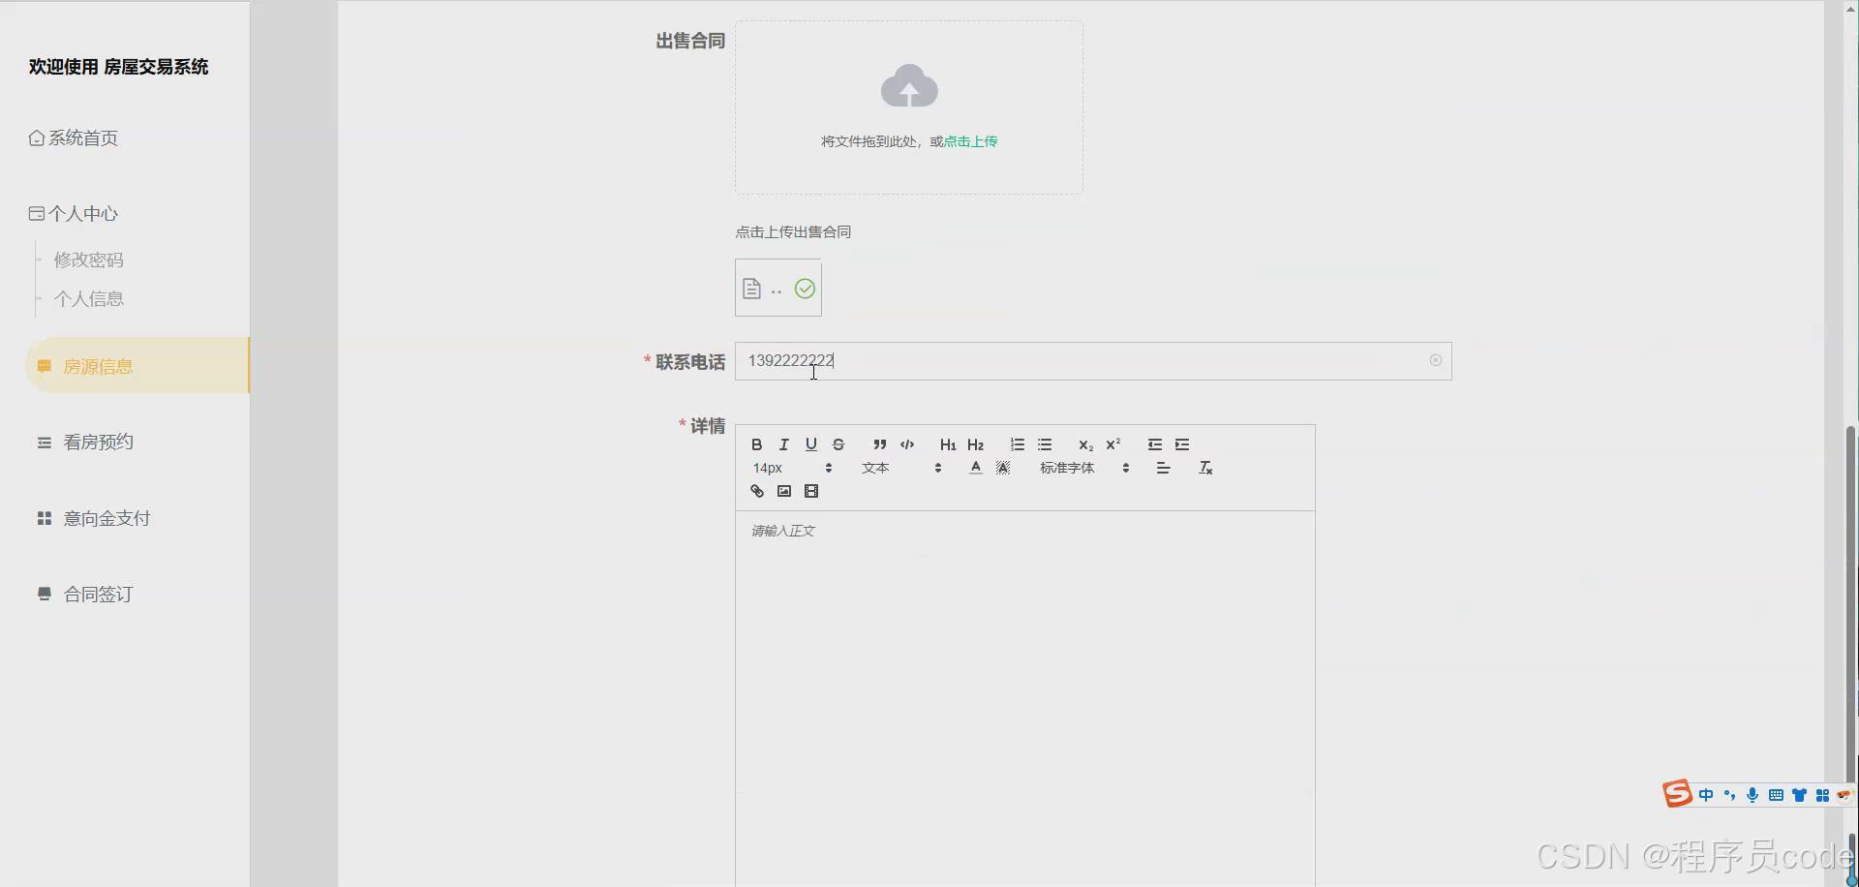
Task: Apply H1 heading formatting
Action: point(947,444)
